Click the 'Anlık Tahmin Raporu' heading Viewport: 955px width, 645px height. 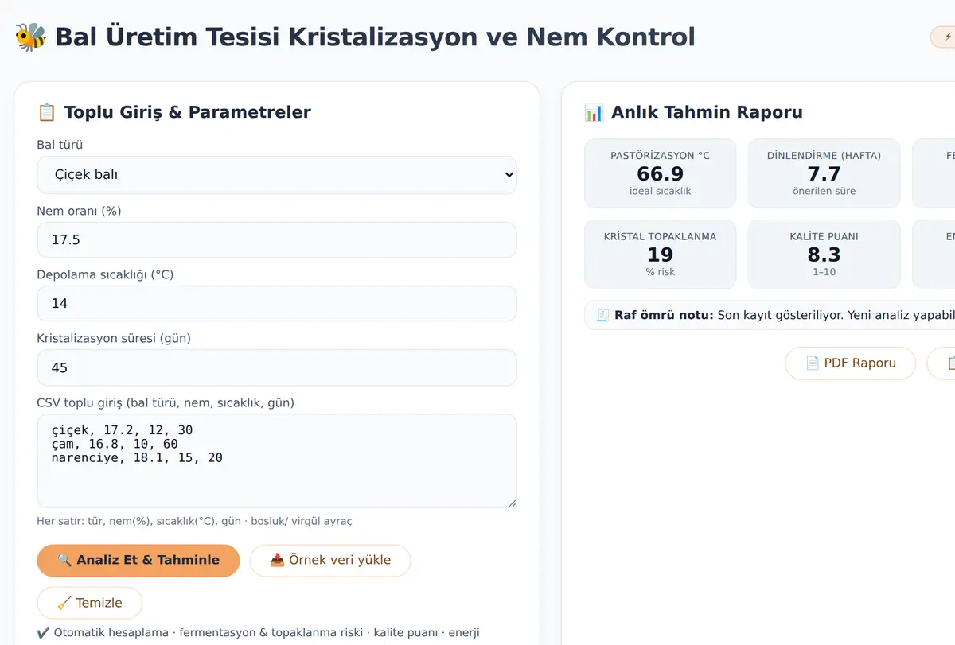click(707, 112)
